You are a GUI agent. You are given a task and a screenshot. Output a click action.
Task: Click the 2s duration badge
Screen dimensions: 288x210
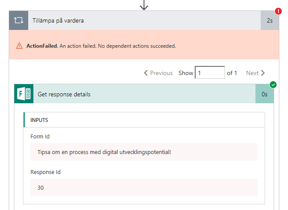270,20
